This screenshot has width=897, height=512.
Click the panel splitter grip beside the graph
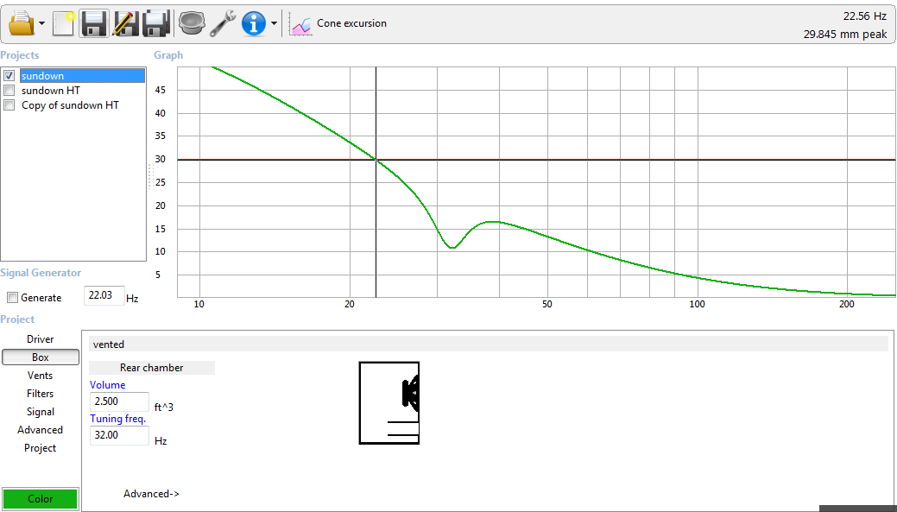150,176
